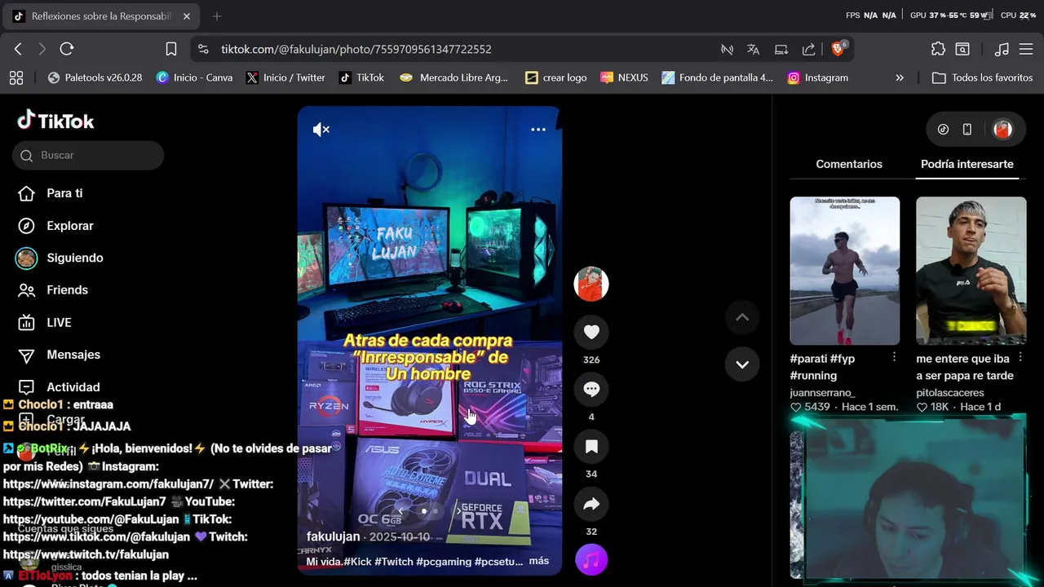Open fakulujan's profile avatar beside the post
This screenshot has width=1044, height=587.
coord(591,284)
